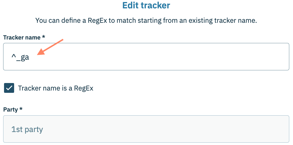Click the 'Tracker name *' field label
Screen dimensions: 293x145
point(22,37)
